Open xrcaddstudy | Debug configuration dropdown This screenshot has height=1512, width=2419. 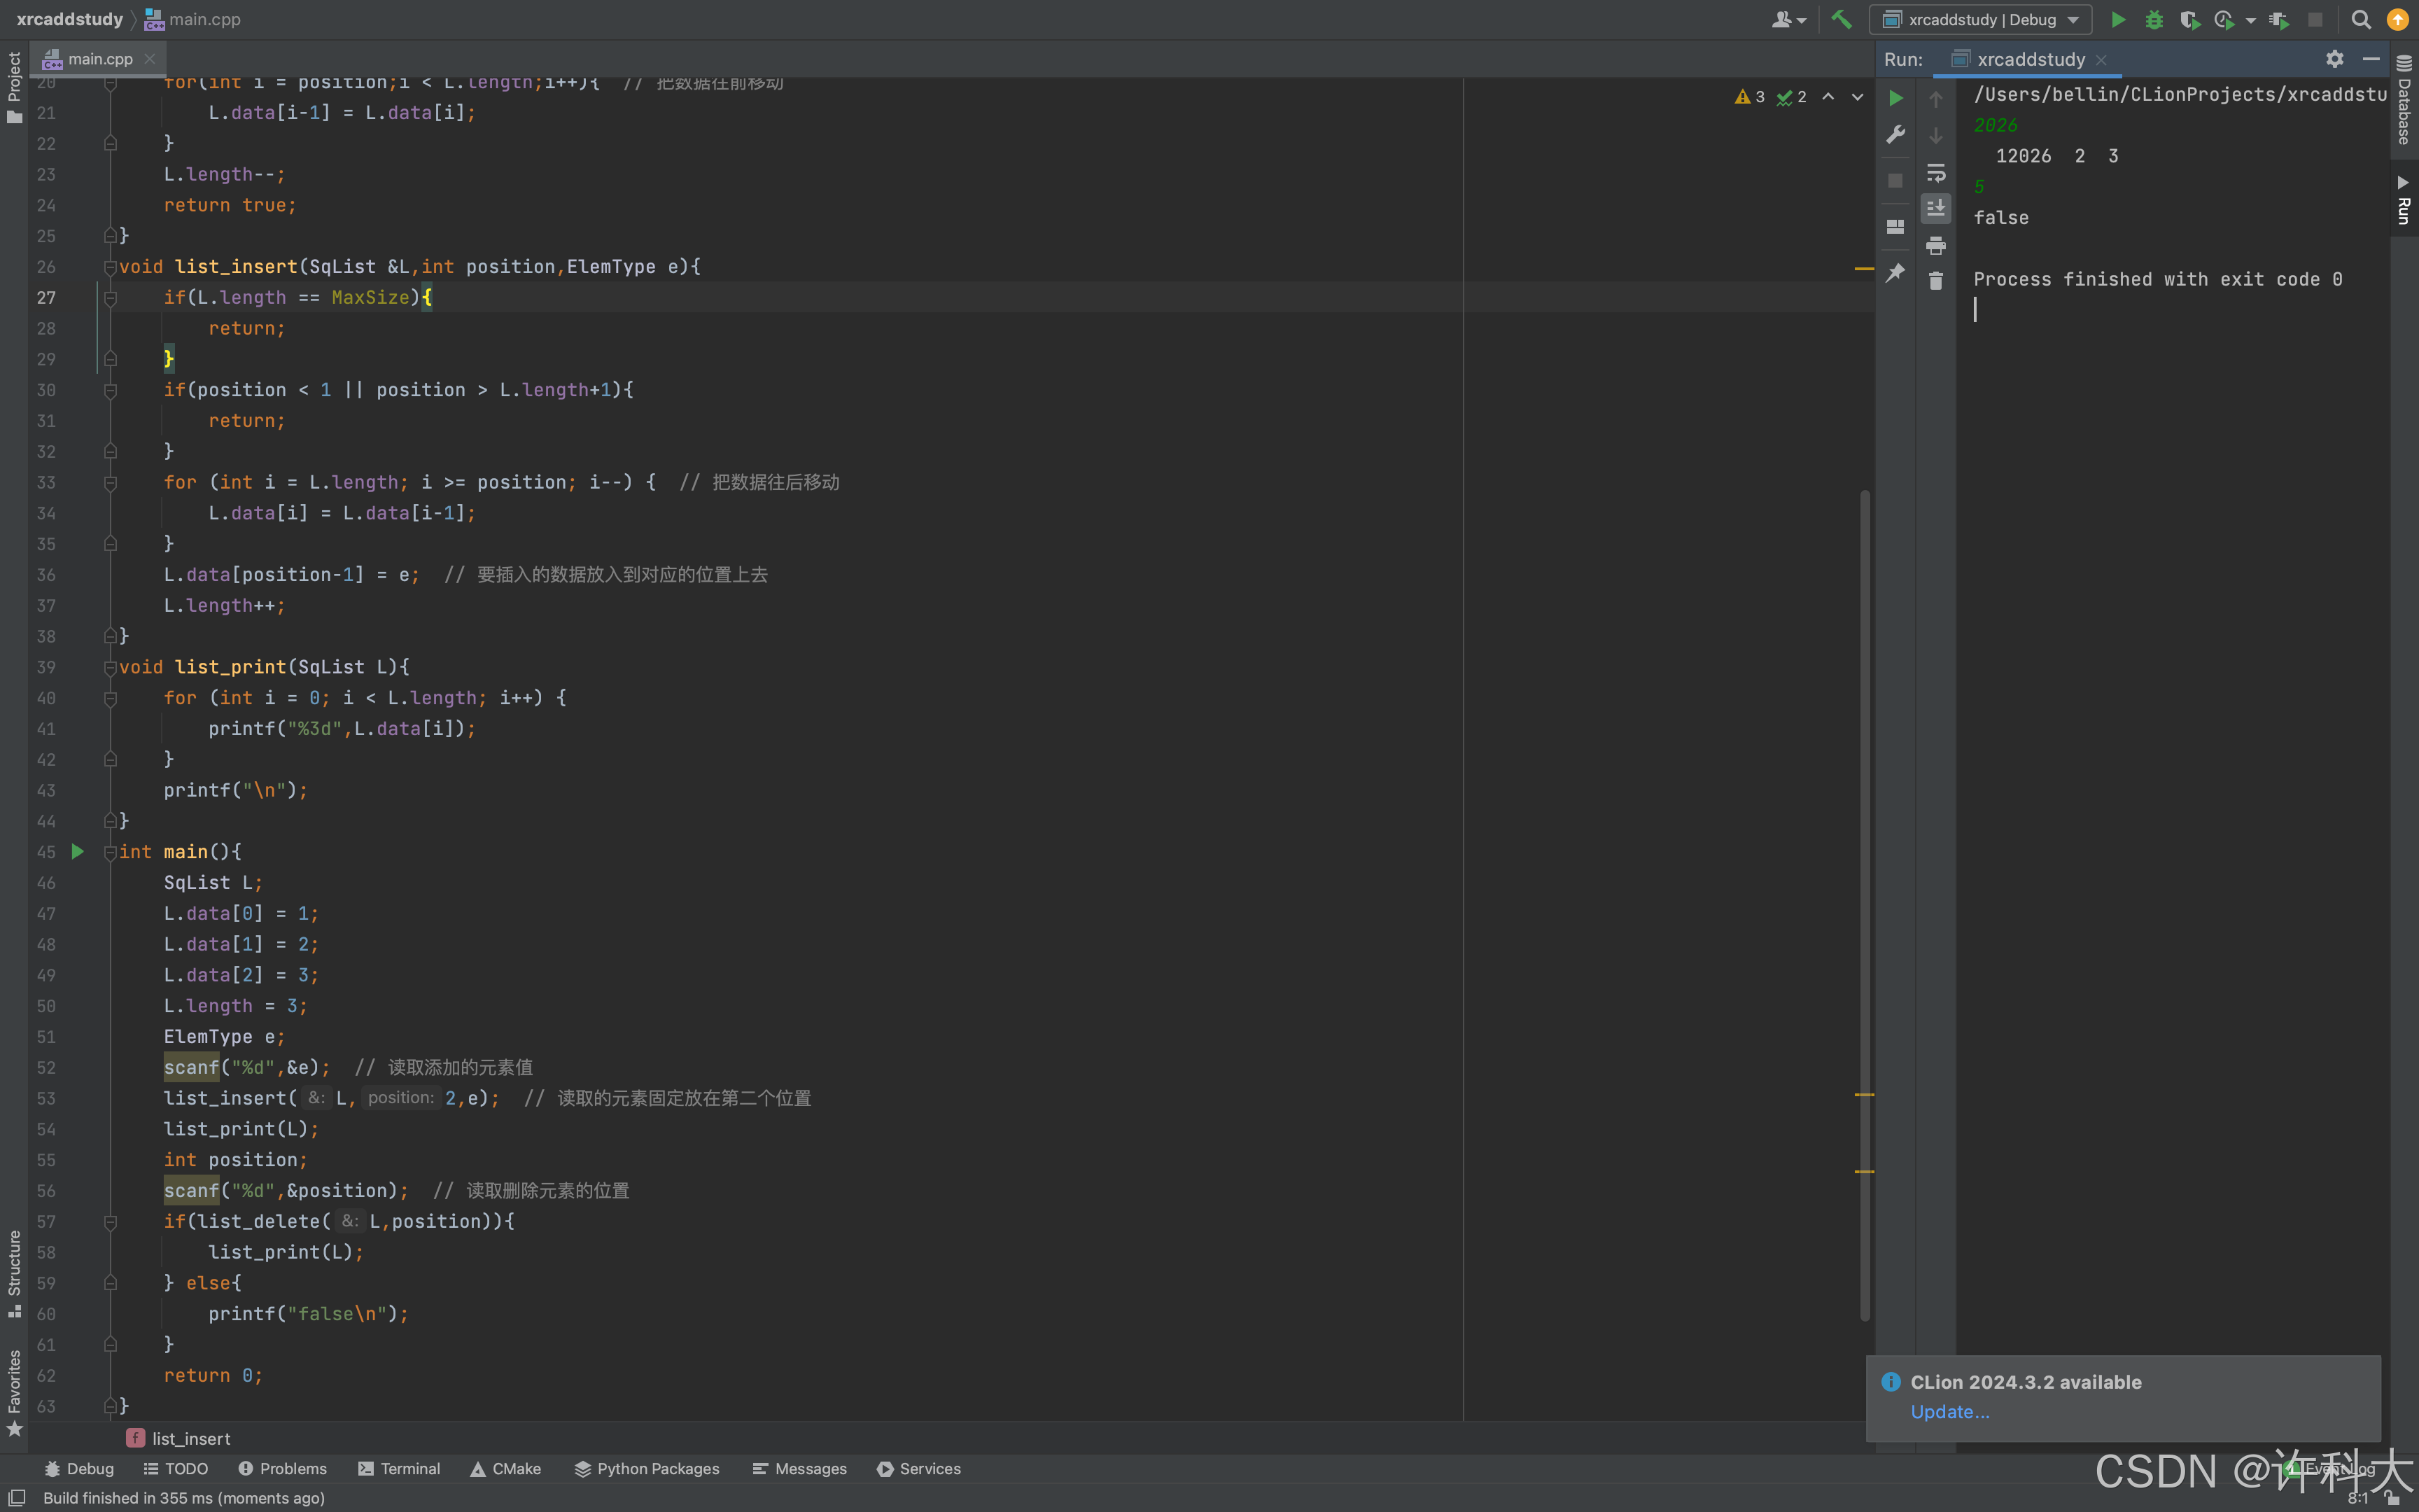(x=1981, y=19)
